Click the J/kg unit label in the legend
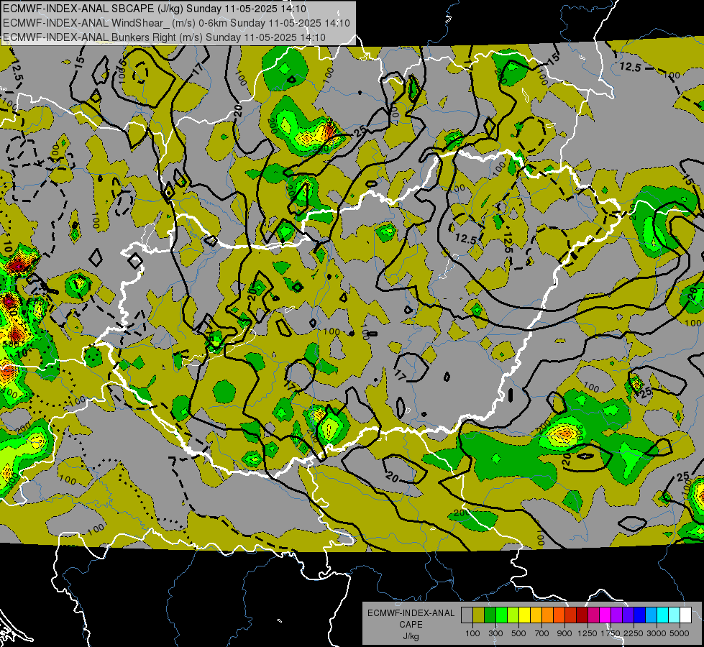704x647 pixels. click(411, 636)
